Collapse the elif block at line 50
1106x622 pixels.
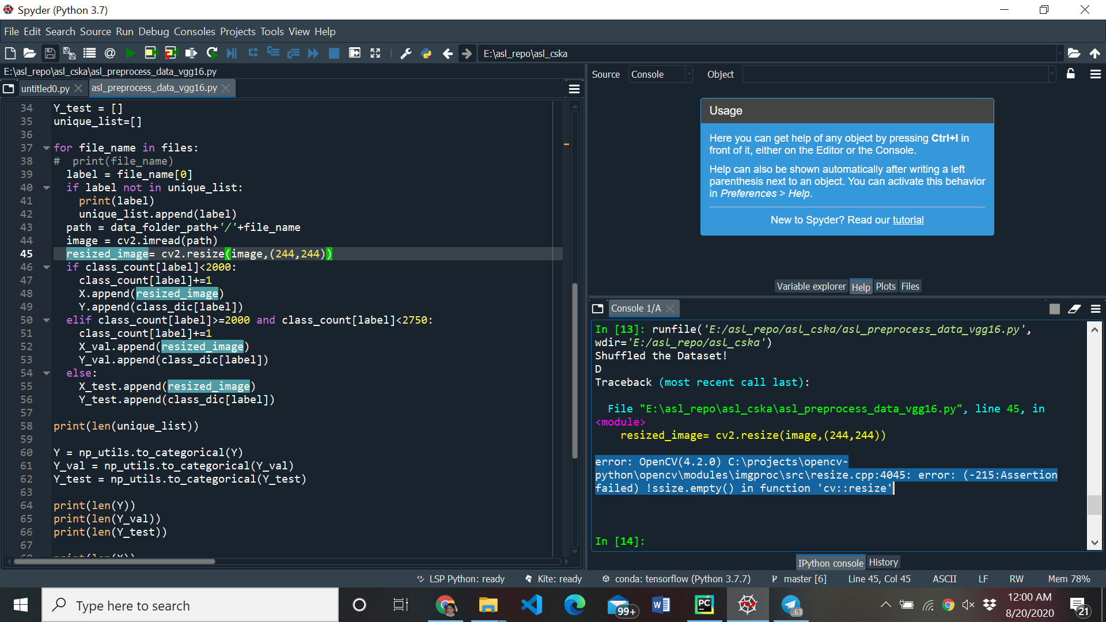coord(46,320)
